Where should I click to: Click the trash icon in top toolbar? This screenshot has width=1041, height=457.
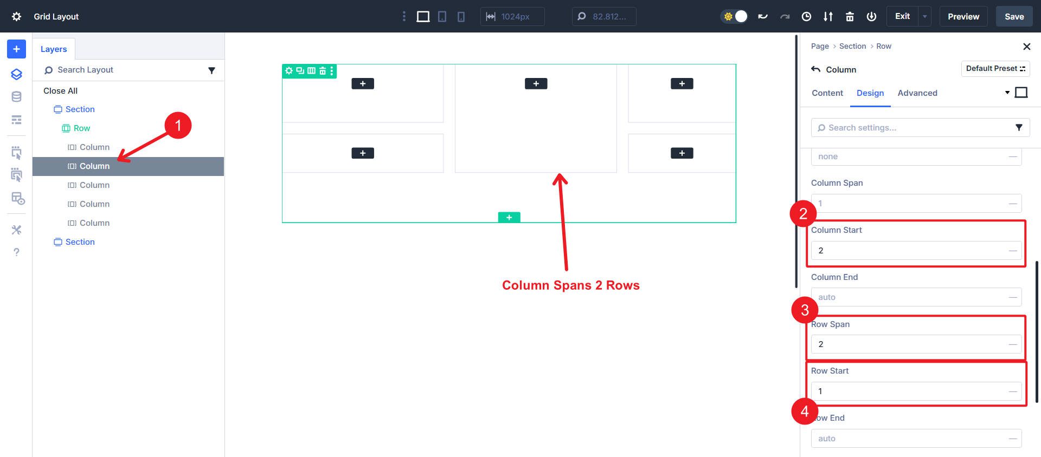pyautogui.click(x=850, y=17)
